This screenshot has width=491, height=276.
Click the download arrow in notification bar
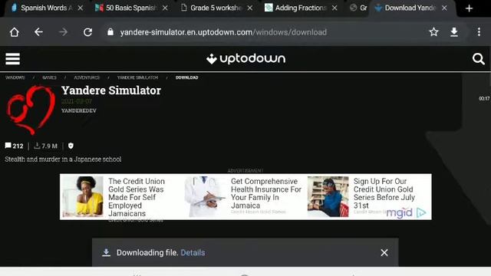point(107,252)
